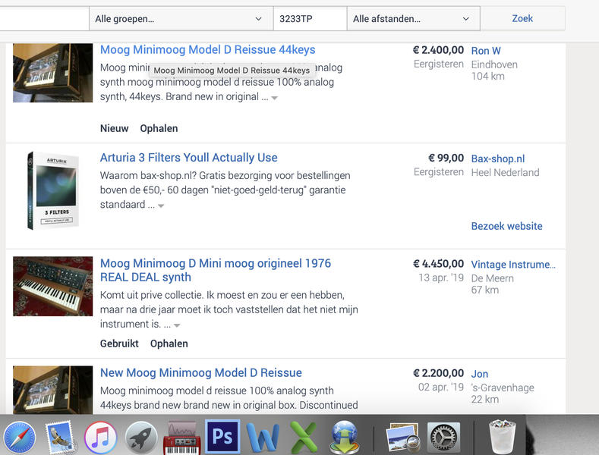Screen dimensions: 599x455
Task: Open Launchpad rocket icon
Action: click(x=141, y=438)
